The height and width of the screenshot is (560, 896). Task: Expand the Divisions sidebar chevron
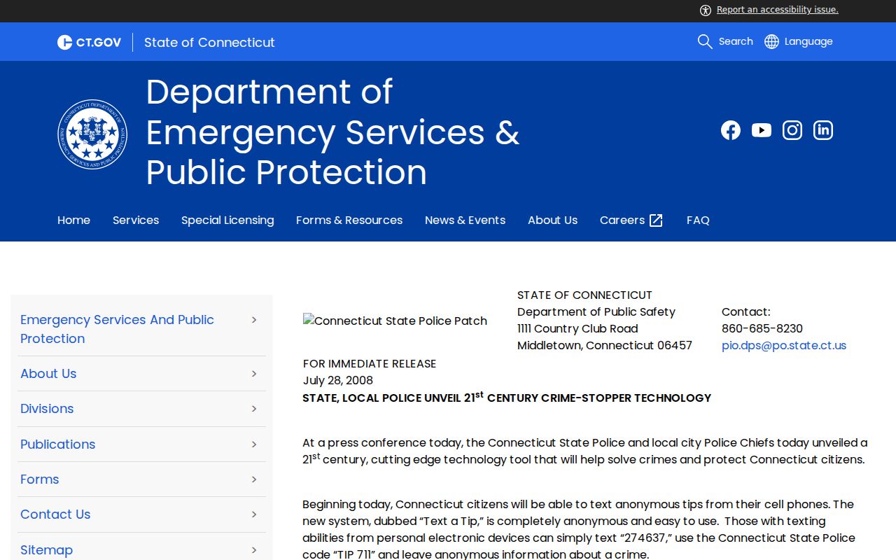[254, 409]
